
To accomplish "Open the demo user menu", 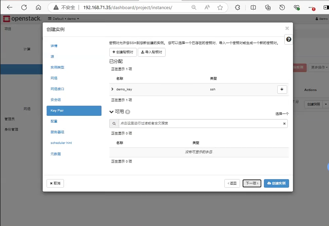I will tap(322, 19).
